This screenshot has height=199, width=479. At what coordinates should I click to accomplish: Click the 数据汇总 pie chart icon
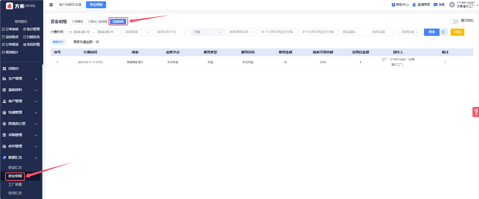4,158
